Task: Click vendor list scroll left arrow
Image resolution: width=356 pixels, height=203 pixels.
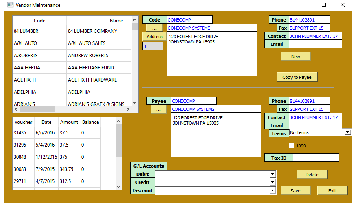Action: coord(16,110)
